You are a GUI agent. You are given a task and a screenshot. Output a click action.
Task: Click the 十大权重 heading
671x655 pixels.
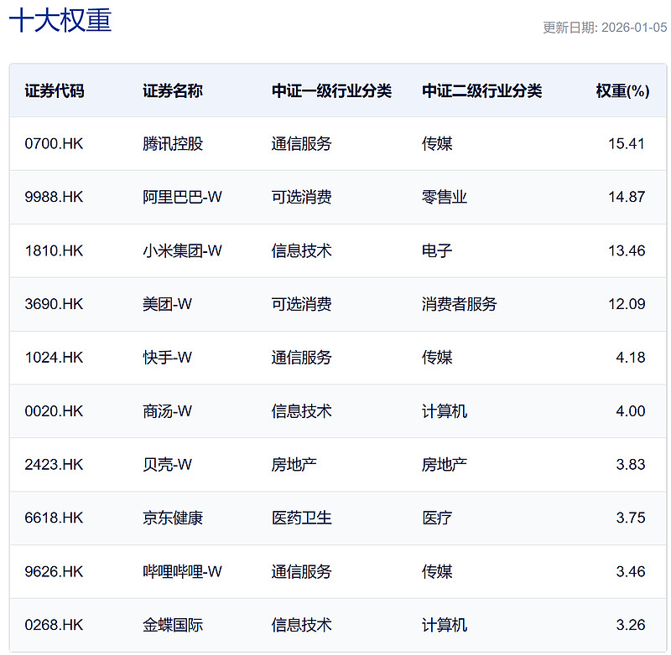point(60,20)
